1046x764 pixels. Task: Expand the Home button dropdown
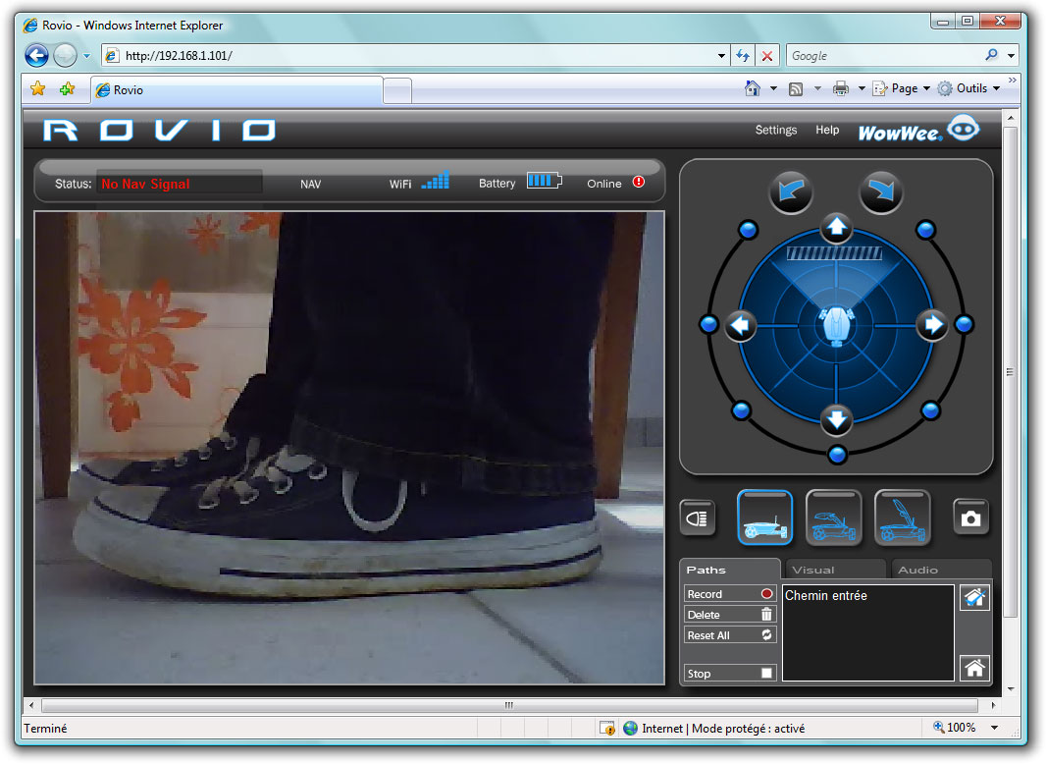coord(773,88)
